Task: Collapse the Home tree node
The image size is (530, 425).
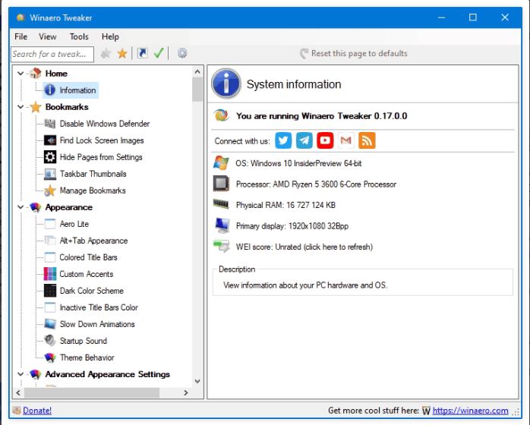Action: 21,74
